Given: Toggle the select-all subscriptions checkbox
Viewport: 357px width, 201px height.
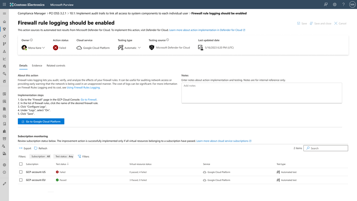Looking at the screenshot, I should click(x=21, y=164).
